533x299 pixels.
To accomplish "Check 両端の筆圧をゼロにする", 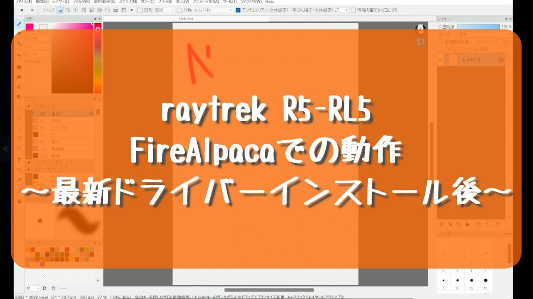I will [354, 10].
